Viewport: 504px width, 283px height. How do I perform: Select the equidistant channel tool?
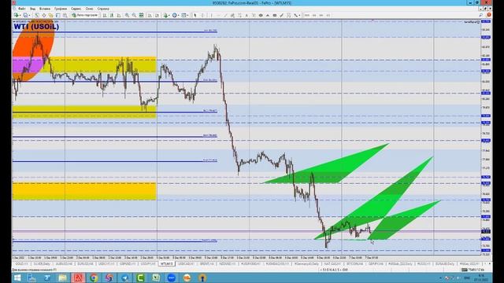pyautogui.click(x=232, y=15)
